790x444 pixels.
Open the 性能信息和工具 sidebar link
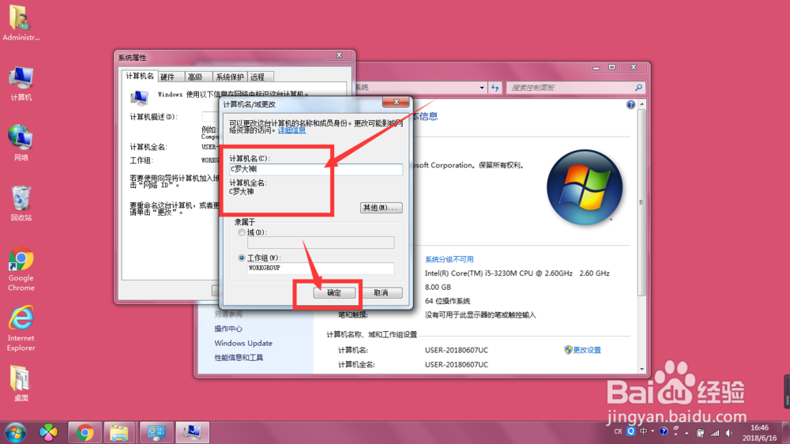(239, 358)
